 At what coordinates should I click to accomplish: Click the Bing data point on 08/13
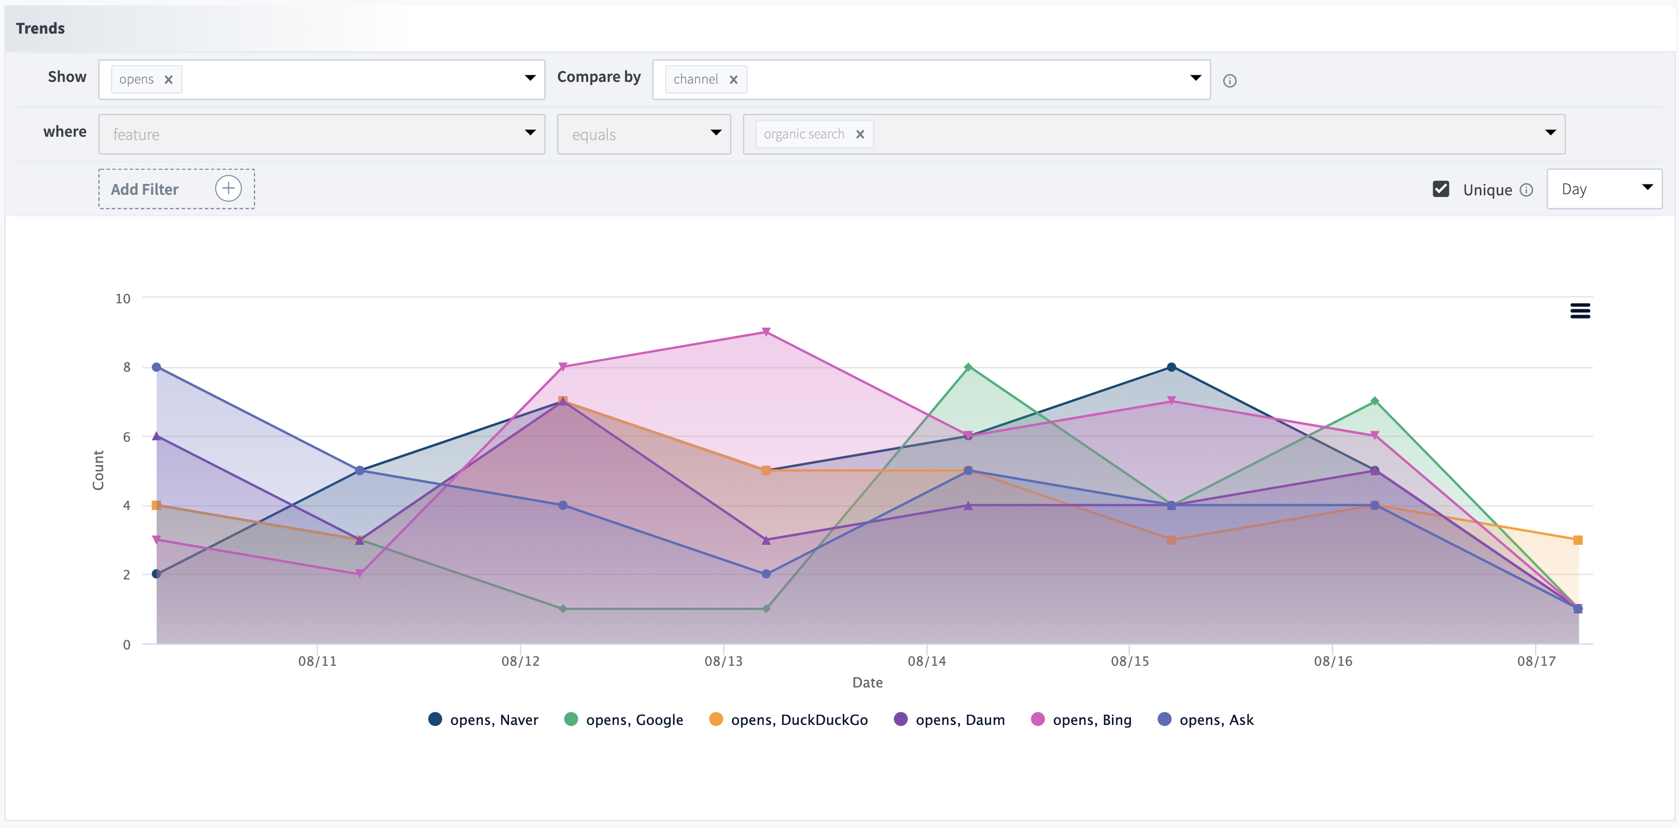(766, 332)
